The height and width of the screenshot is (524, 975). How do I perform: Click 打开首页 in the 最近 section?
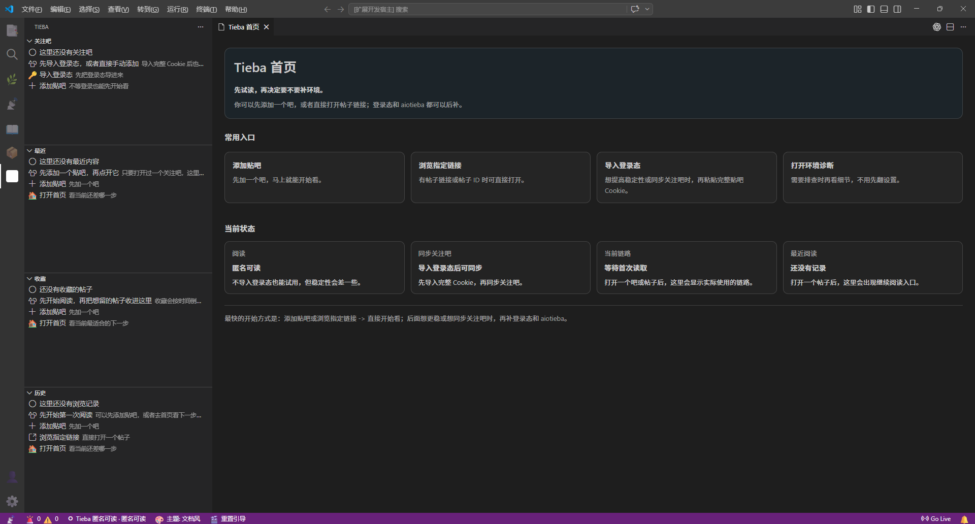118,195
